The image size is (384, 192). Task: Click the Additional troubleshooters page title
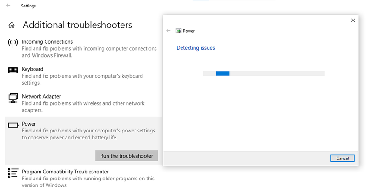[x=77, y=25]
